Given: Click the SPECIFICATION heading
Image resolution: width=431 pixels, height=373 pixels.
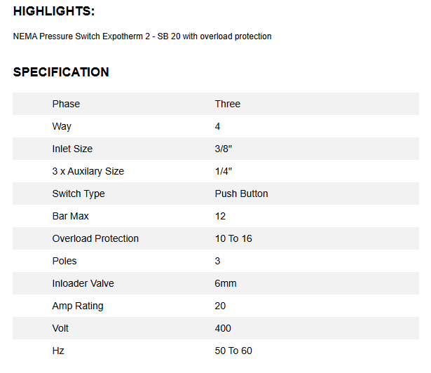Looking at the screenshot, I should pyautogui.click(x=61, y=72).
